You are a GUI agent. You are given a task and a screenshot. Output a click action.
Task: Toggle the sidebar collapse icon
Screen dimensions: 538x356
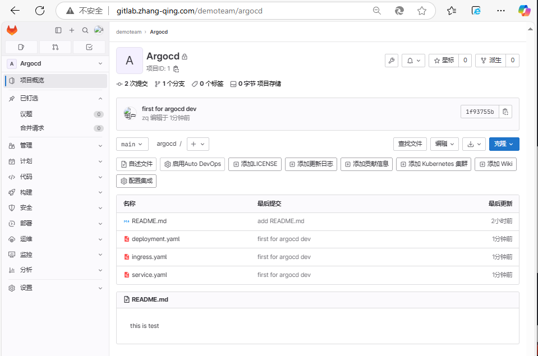pyautogui.click(x=58, y=30)
